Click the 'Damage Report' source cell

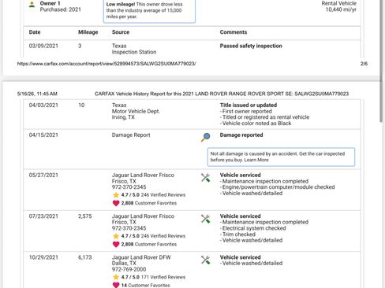pos(131,135)
